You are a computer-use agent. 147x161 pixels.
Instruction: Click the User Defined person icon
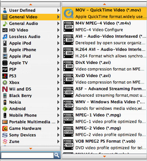(5, 10)
